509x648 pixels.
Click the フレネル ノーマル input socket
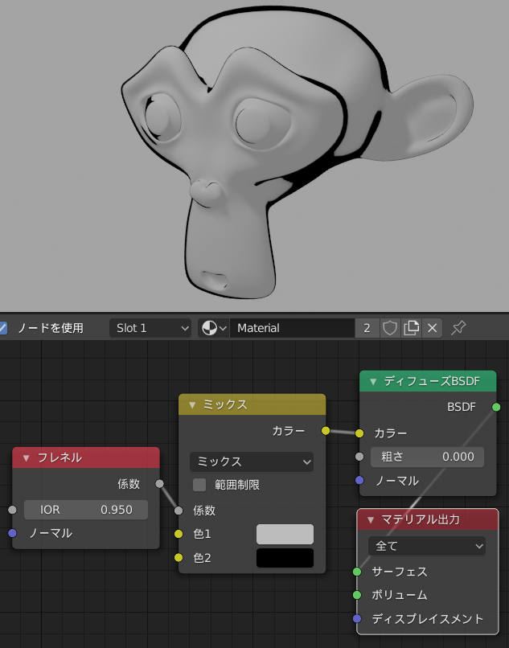pos(12,533)
